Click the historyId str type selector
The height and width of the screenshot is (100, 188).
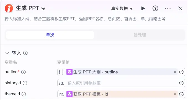click(x=61, y=83)
